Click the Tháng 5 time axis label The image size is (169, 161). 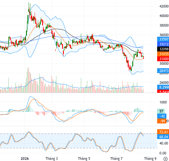coord(84,159)
